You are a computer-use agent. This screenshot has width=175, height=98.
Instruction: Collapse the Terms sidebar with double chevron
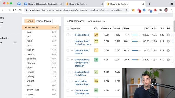(57, 21)
